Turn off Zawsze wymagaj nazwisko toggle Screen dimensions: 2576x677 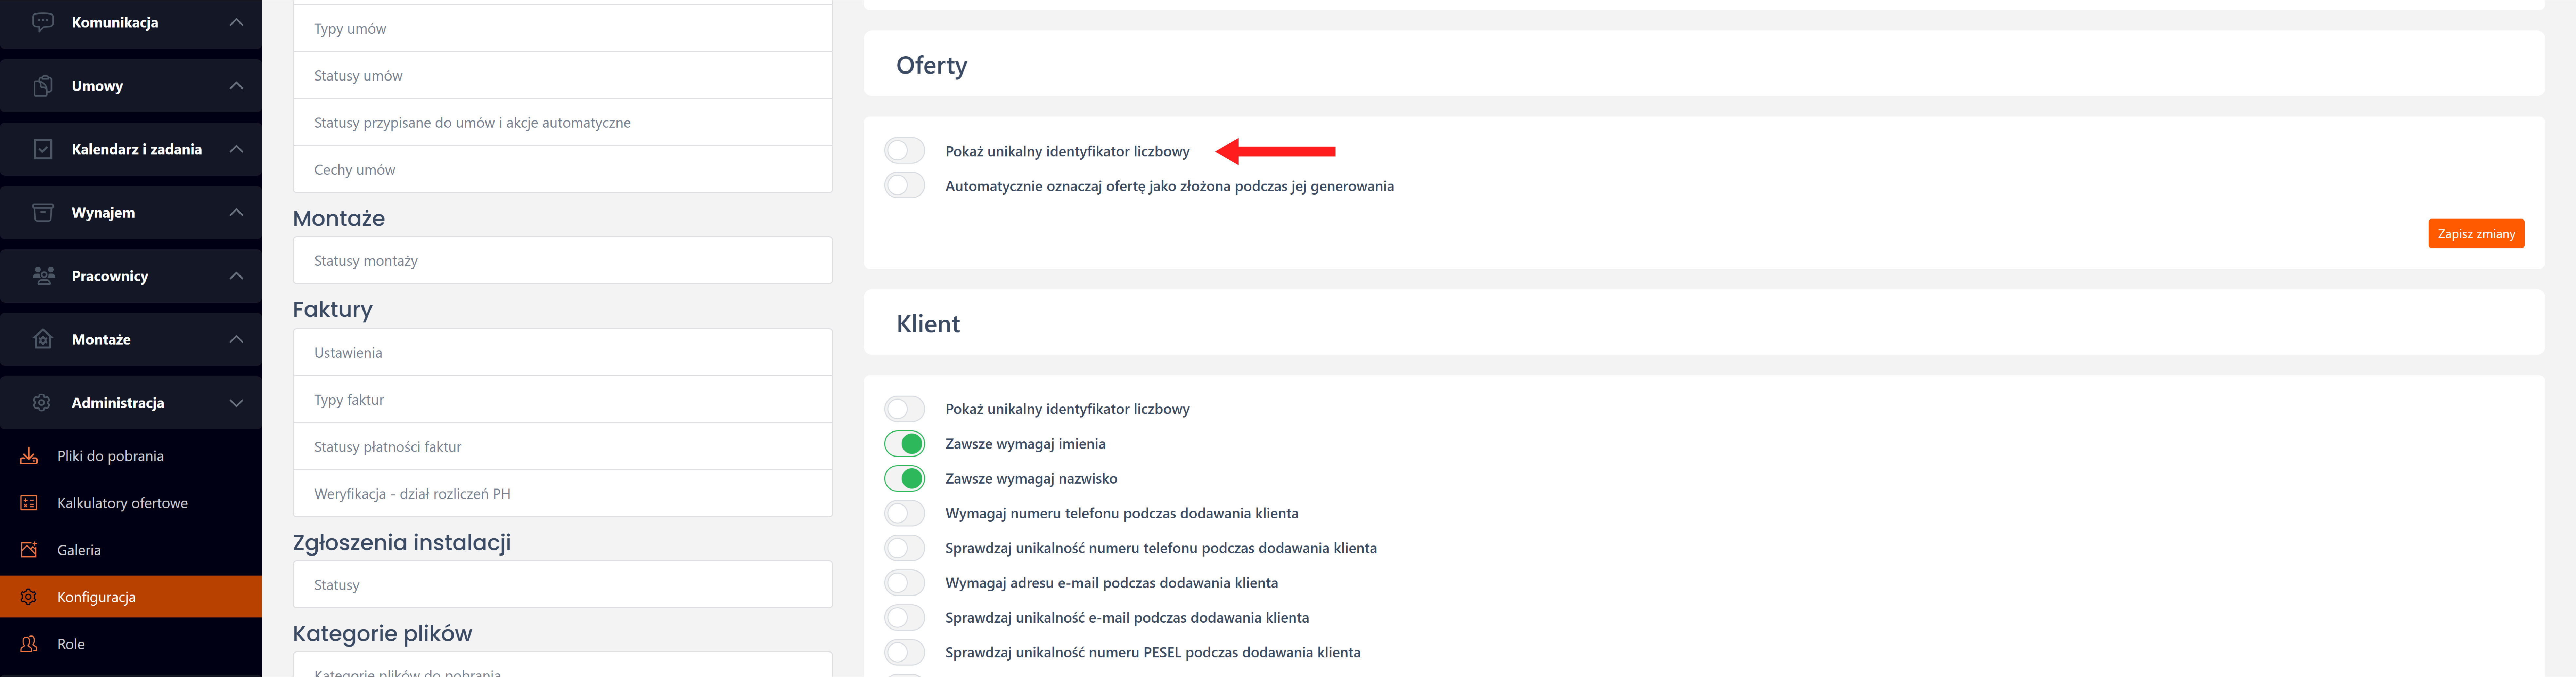click(904, 478)
